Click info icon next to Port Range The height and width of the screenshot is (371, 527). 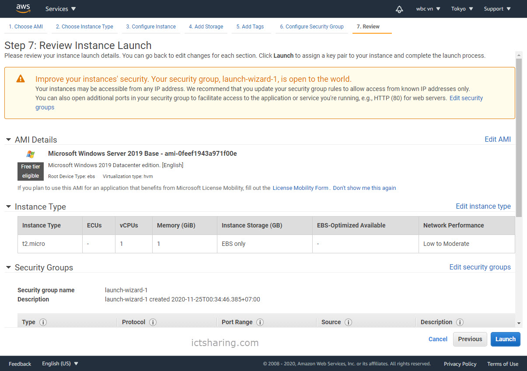pos(260,322)
